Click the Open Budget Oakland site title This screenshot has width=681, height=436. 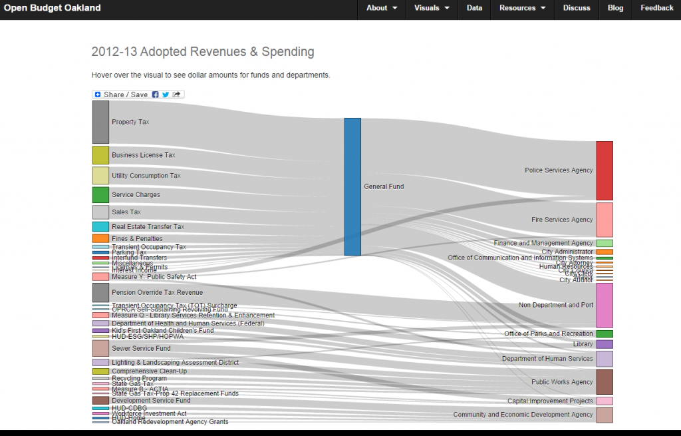[52, 8]
